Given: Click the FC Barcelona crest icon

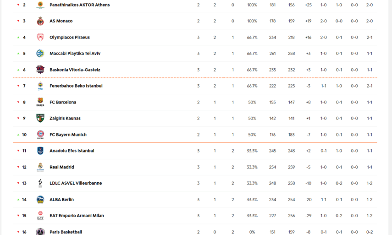Looking at the screenshot, I should 40,102.
